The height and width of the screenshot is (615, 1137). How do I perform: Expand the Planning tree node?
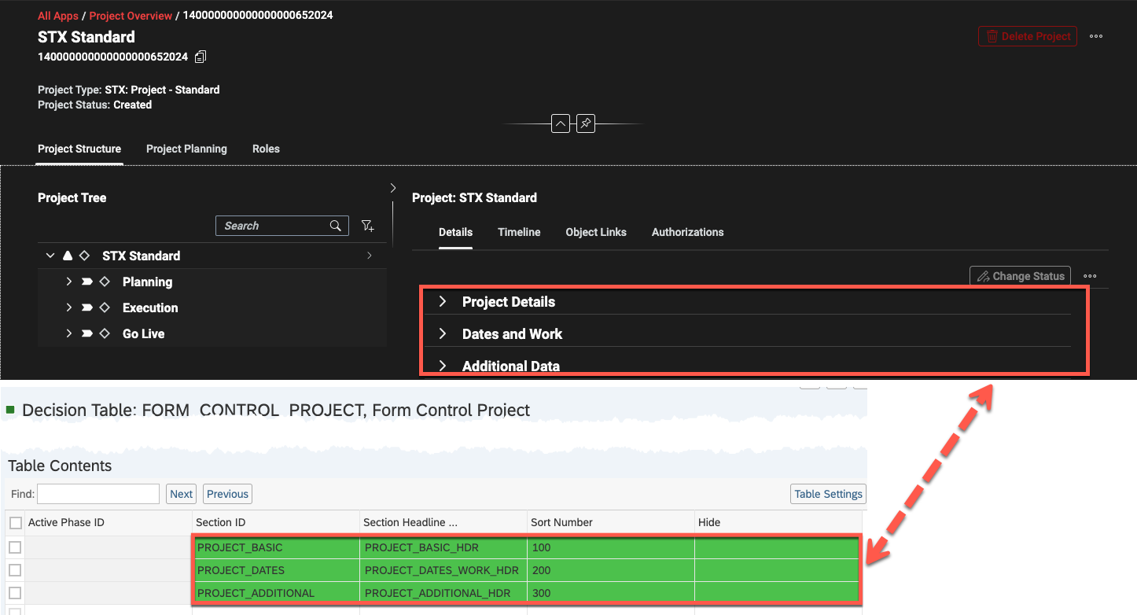pos(69,282)
